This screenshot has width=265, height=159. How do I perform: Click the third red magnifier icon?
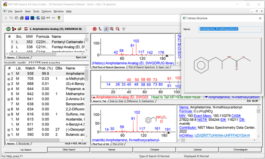point(118,29)
